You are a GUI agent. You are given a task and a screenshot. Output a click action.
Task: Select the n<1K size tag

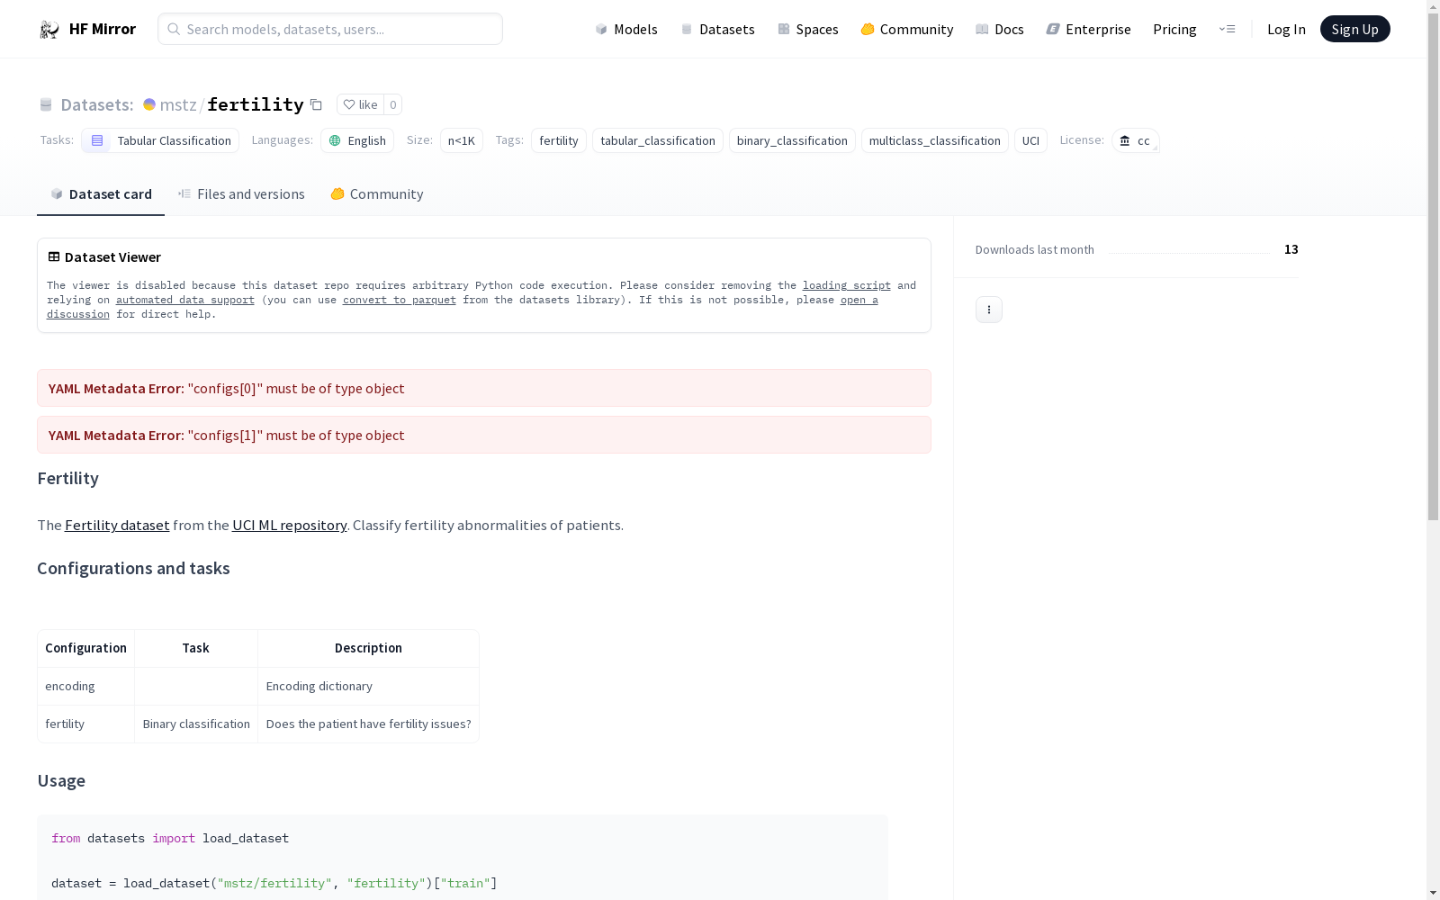(462, 140)
